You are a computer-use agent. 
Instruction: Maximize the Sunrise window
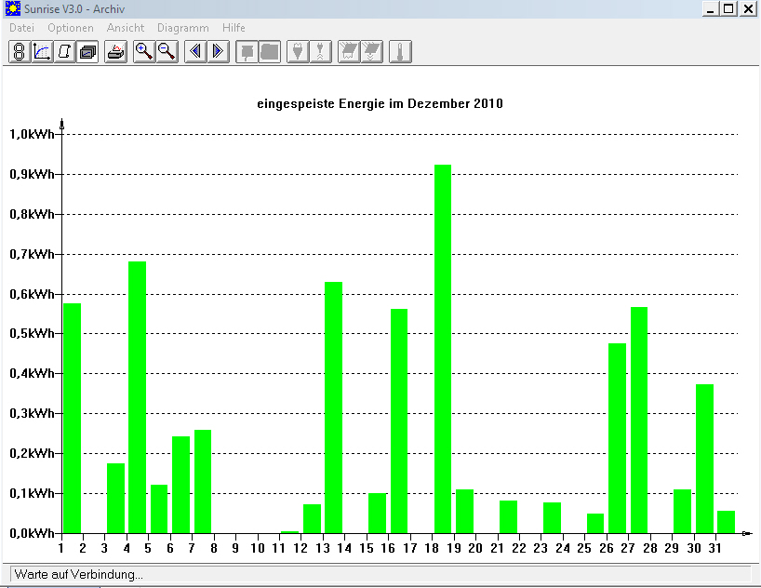tap(729, 8)
